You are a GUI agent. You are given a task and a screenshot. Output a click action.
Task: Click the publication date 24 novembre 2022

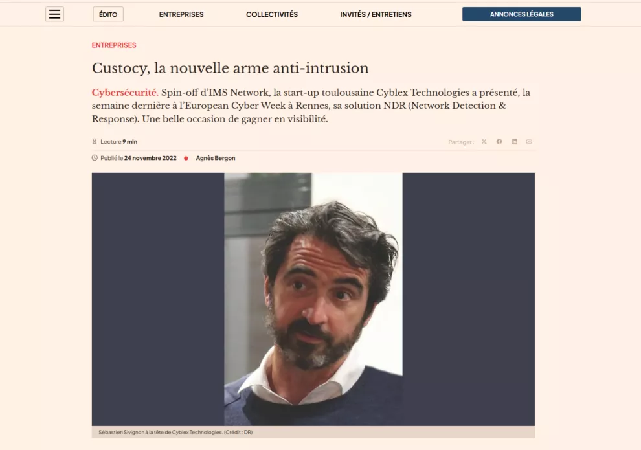pos(150,158)
